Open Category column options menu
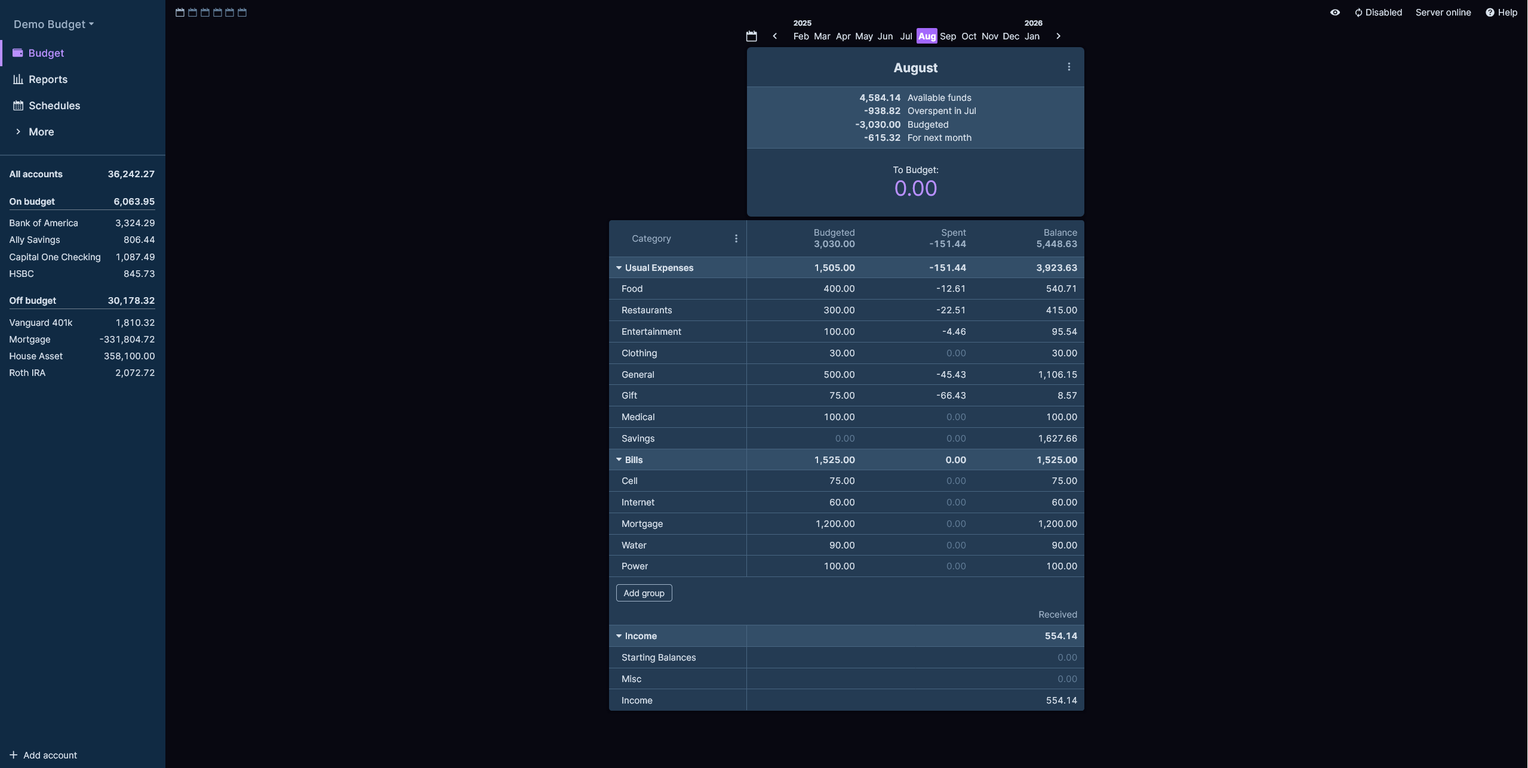This screenshot has height=768, width=1528. (736, 239)
